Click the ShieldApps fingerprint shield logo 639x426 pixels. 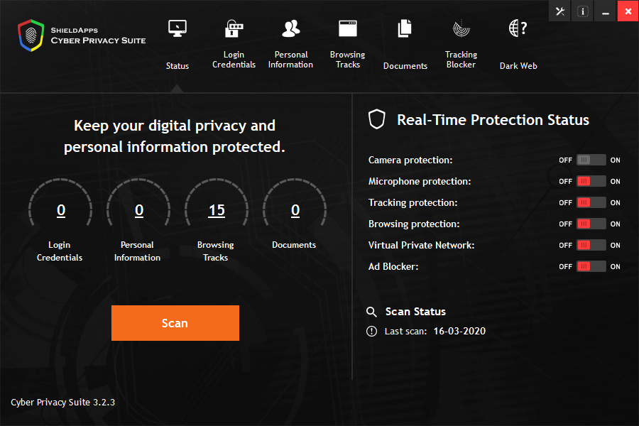31,35
